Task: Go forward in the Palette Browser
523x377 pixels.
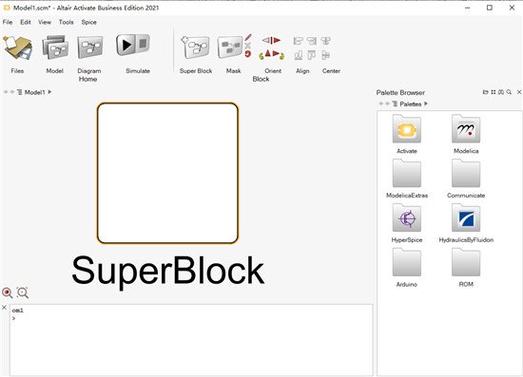Action: (x=388, y=104)
